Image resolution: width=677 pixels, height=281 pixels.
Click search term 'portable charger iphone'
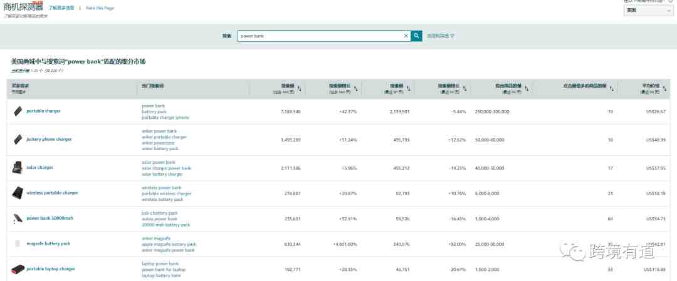point(165,117)
